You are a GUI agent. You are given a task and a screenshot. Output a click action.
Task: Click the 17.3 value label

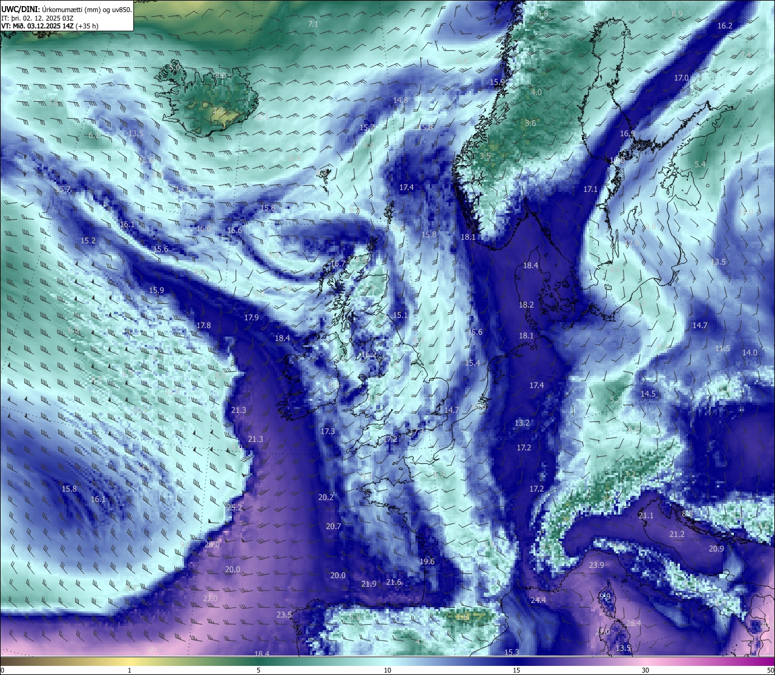[328, 432]
